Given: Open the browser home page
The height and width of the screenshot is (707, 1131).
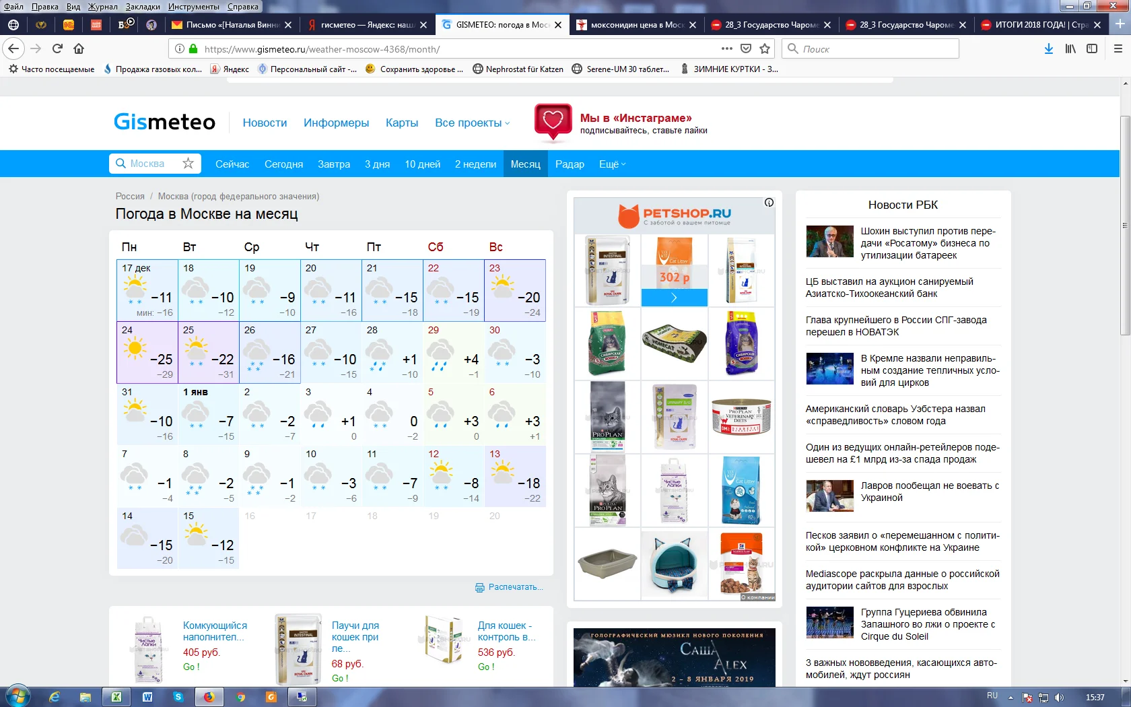Looking at the screenshot, I should [x=79, y=48].
